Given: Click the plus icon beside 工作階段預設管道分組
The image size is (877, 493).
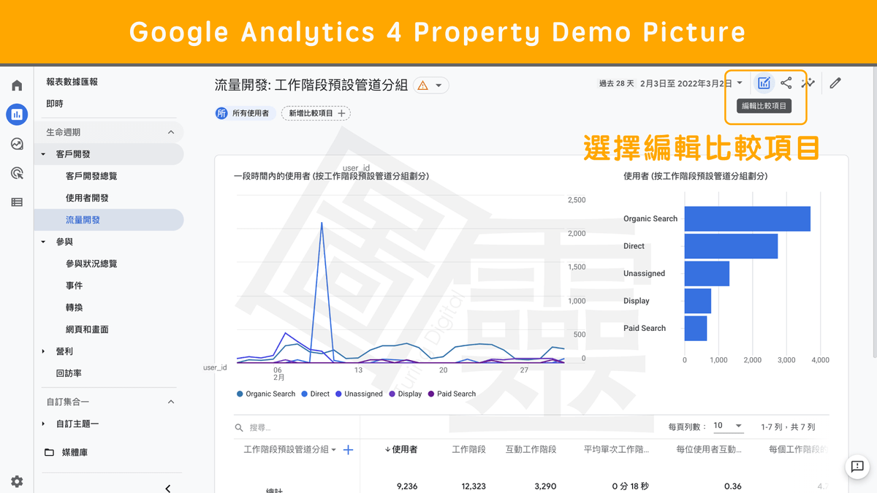Looking at the screenshot, I should [349, 450].
